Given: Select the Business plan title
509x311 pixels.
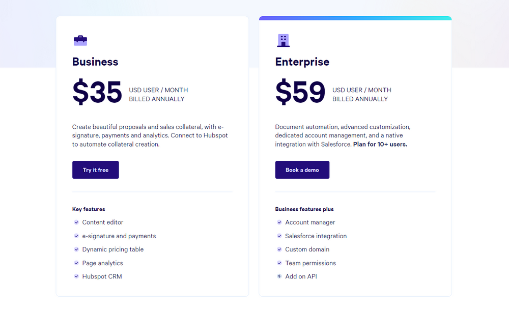Looking at the screenshot, I should tap(95, 62).
